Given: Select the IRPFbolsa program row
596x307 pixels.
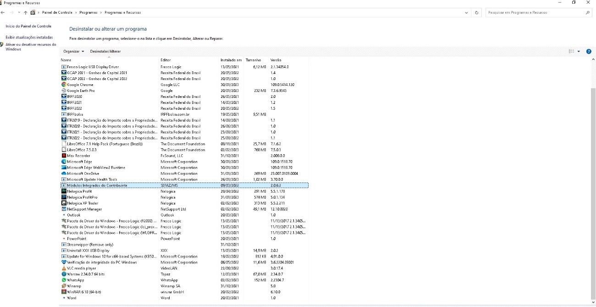Looking at the screenshot, I should click(184, 114).
